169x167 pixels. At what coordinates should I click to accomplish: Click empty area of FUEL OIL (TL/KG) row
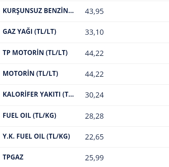pos(136,116)
